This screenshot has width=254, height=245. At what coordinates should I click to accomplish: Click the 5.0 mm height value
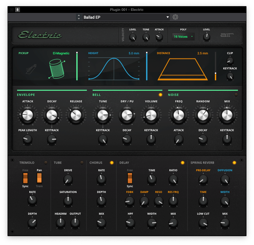(134, 53)
